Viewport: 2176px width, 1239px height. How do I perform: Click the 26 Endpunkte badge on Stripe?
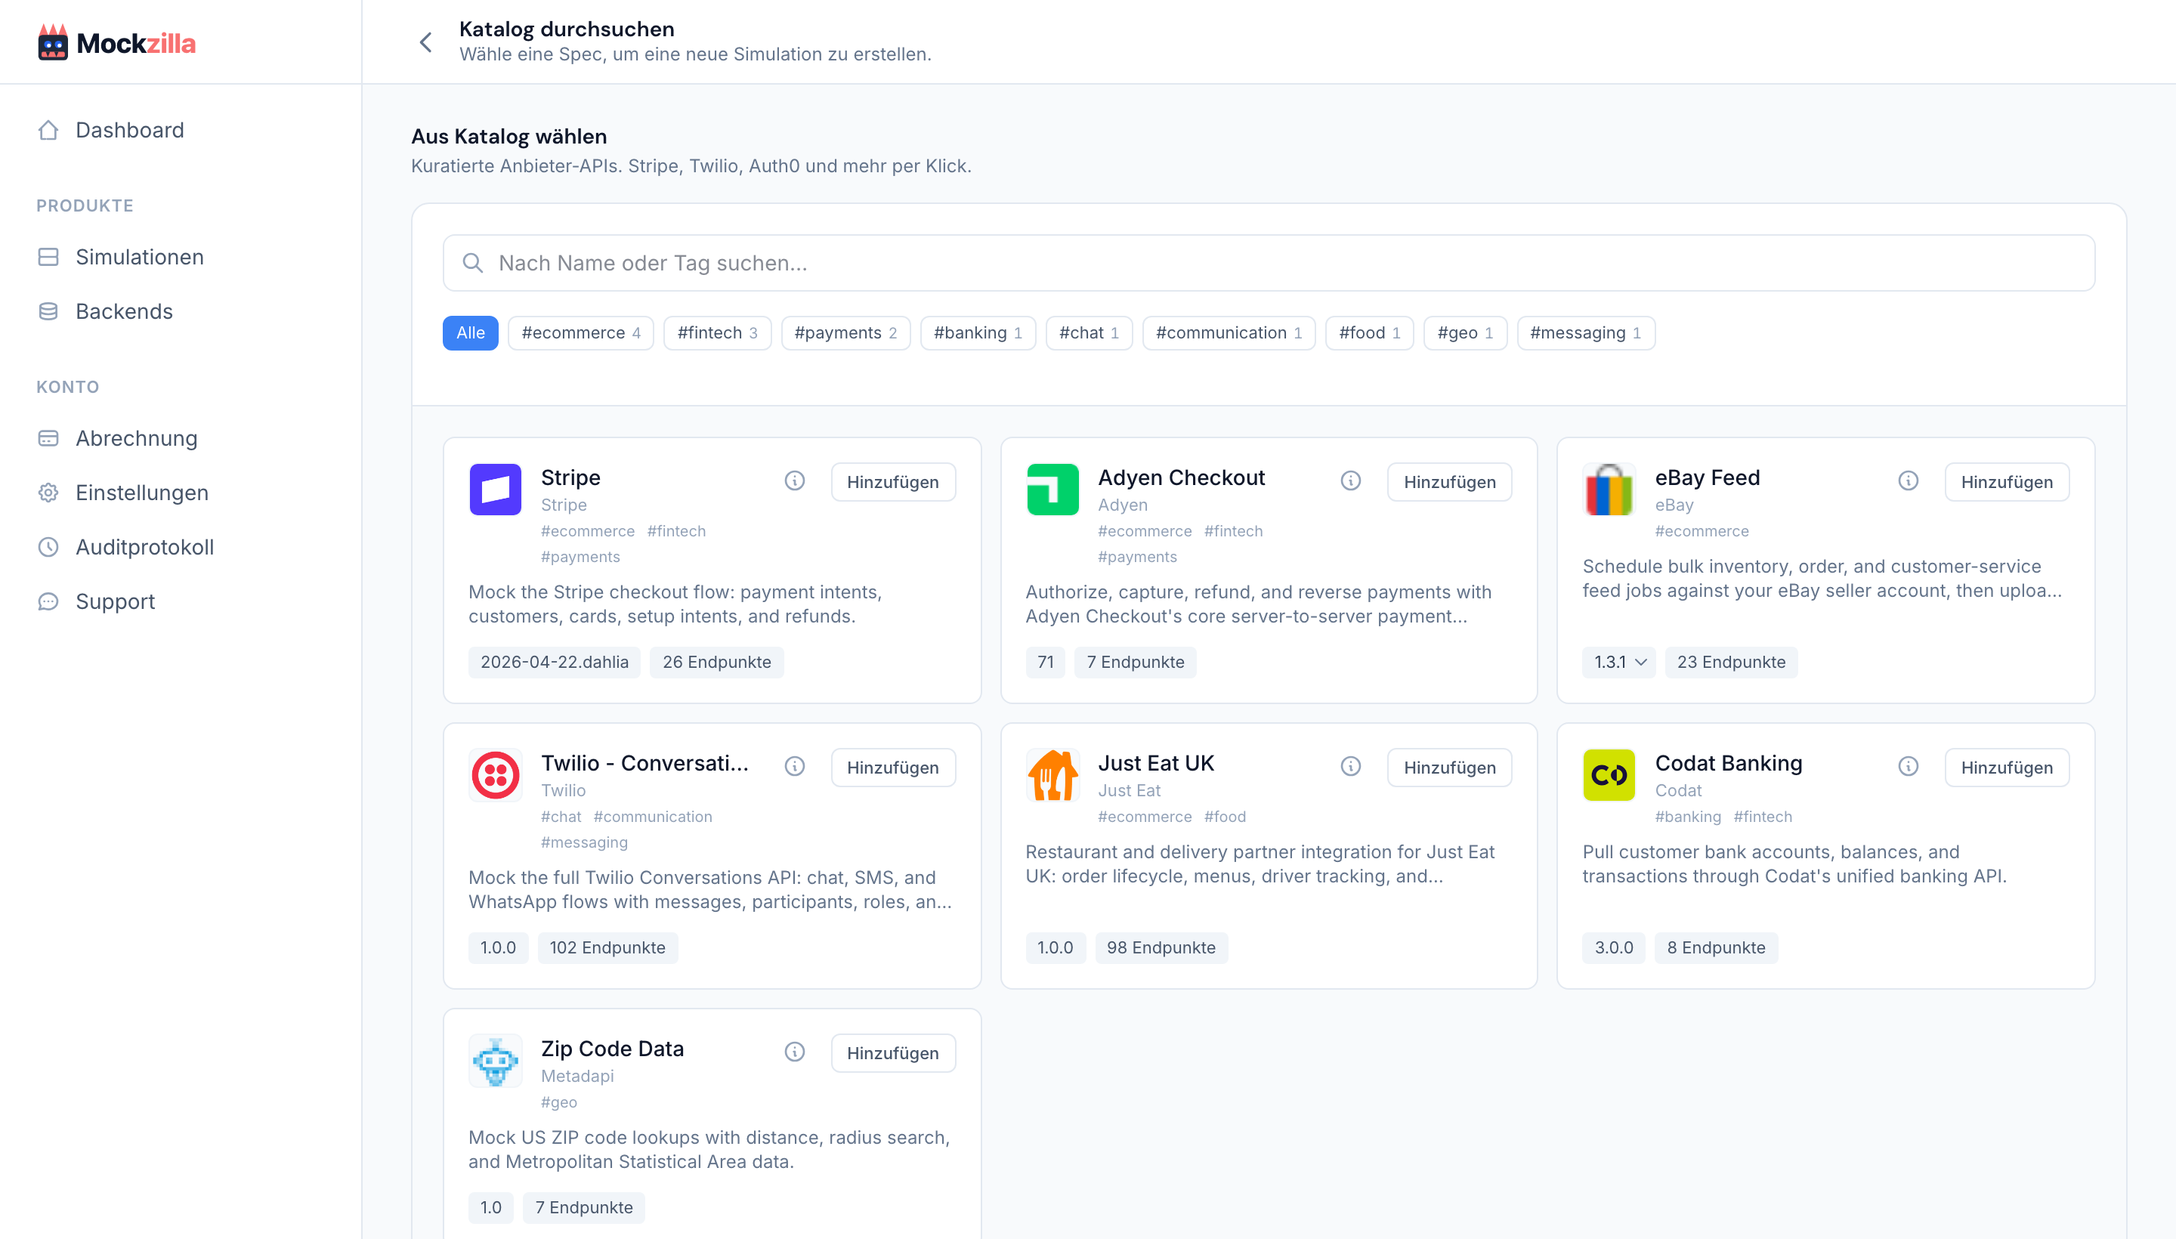[x=716, y=662]
